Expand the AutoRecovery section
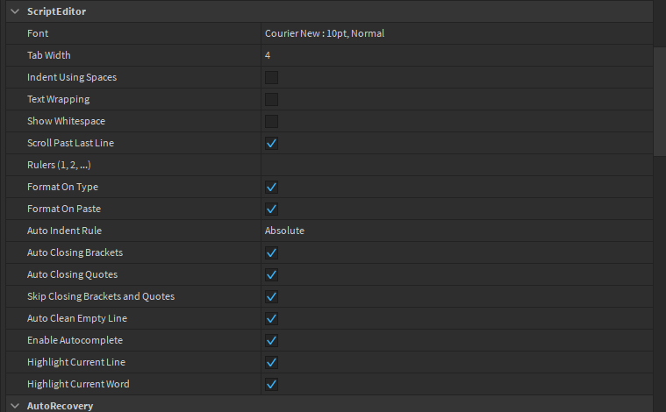Image resolution: width=666 pixels, height=412 pixels. (15, 406)
